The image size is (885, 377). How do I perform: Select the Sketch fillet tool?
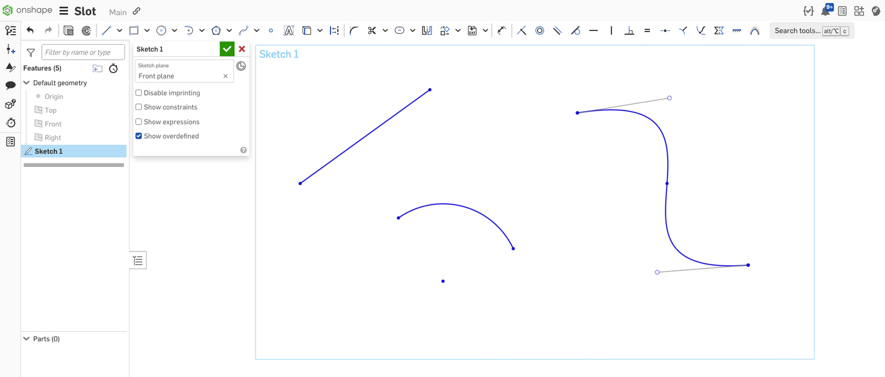[x=354, y=31]
